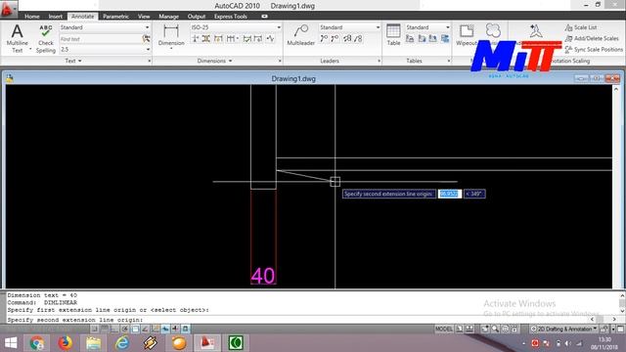
Task: Click the third icon under Tables Standard
Action: (x=433, y=39)
